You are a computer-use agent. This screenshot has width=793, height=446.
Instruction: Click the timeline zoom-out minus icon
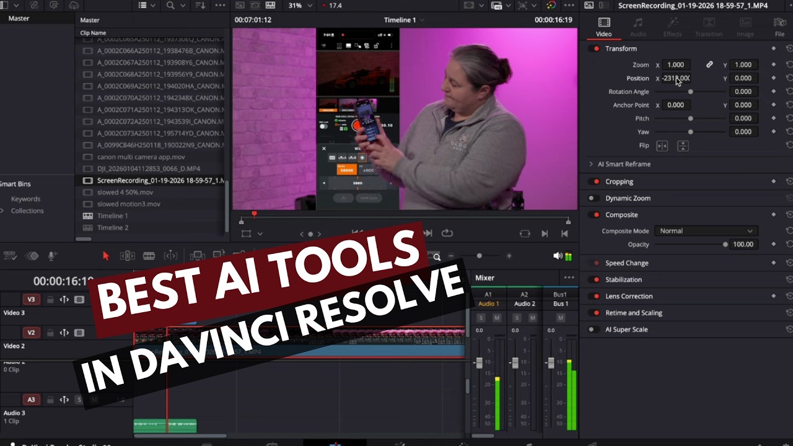(x=451, y=256)
